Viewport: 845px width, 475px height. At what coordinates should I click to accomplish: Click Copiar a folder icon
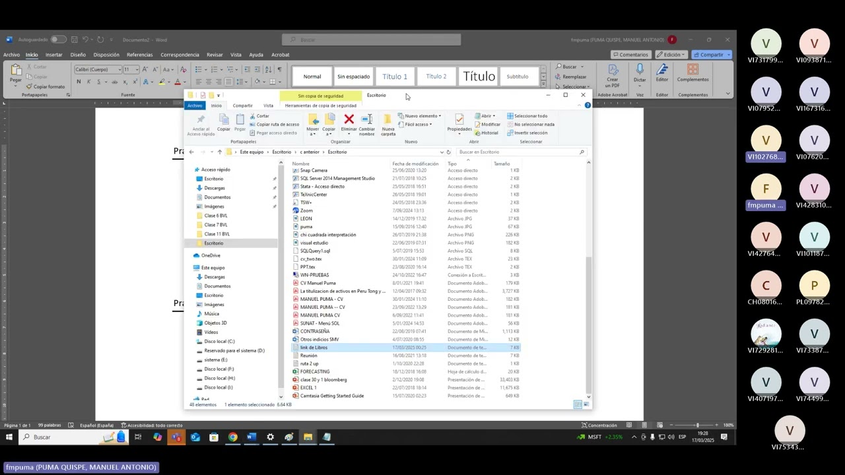click(x=329, y=119)
